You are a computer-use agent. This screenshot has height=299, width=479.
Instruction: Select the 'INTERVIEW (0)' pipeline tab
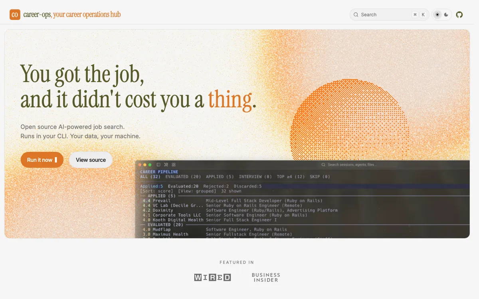[255, 177]
